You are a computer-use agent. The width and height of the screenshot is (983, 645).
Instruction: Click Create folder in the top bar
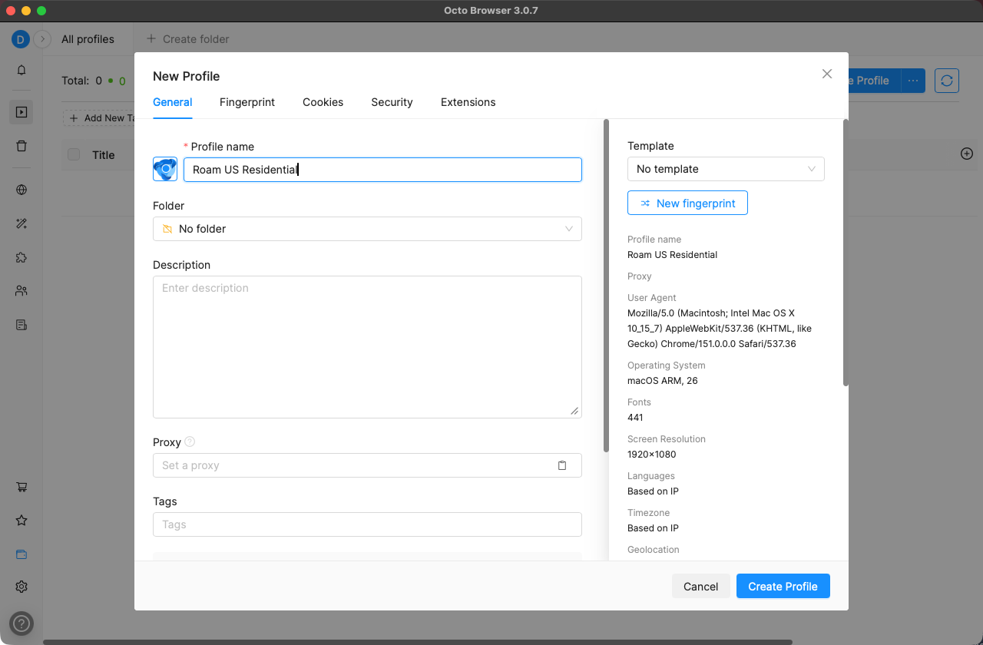(x=187, y=39)
